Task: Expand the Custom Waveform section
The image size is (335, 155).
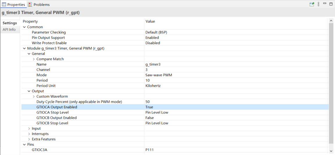Action: click(x=34, y=96)
